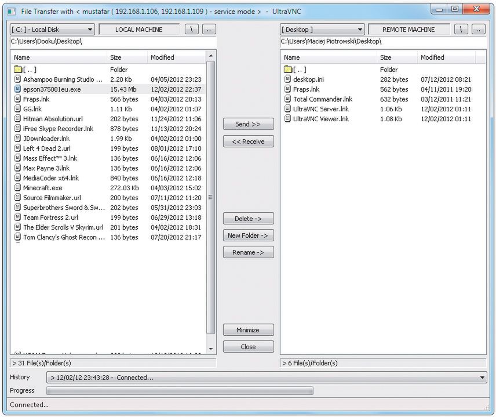496x417 pixels.
Task: Click the Hitman Absolution.url file icon
Action: 18,119
